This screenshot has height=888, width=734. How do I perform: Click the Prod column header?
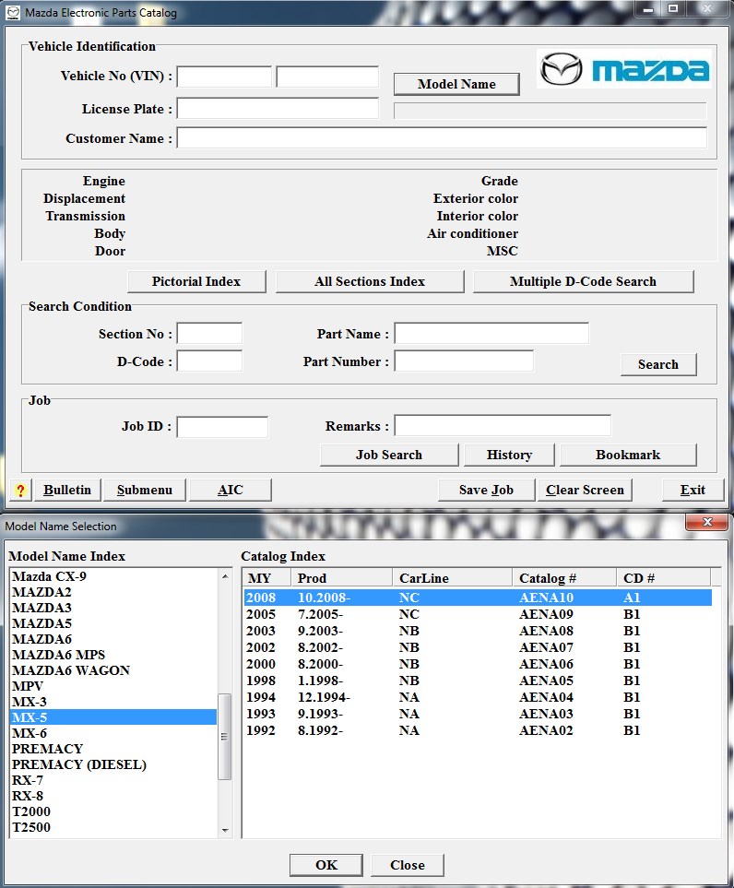[341, 577]
